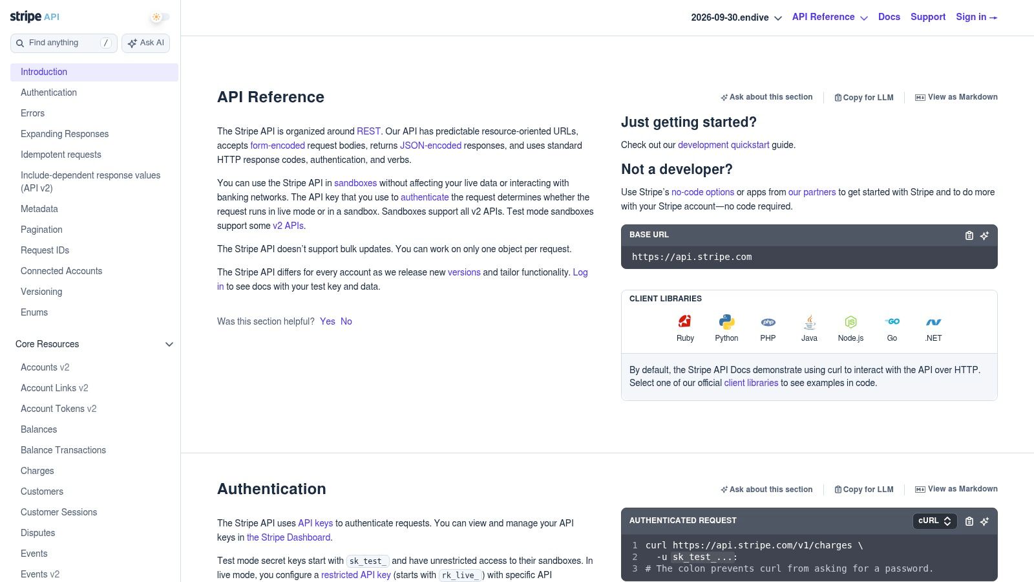1034x582 pixels.
Task: Open the 2026-09-30.endive version dropdown
Action: (736, 17)
